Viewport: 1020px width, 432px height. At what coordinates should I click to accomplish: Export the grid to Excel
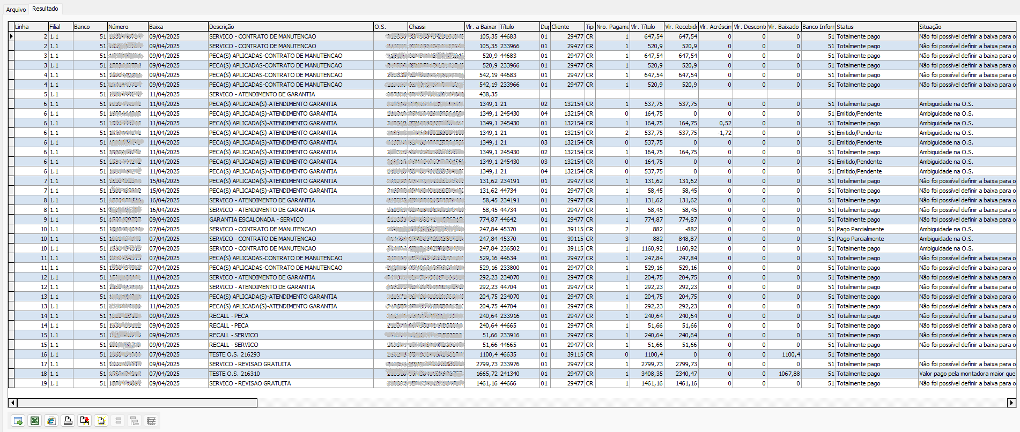coord(35,421)
